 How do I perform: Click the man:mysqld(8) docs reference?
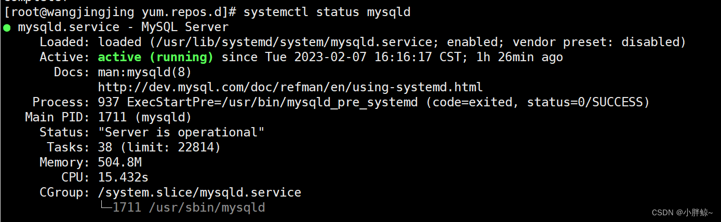click(145, 72)
